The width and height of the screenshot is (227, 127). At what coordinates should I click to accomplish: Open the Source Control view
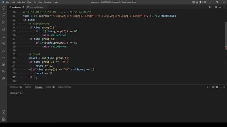[4, 22]
